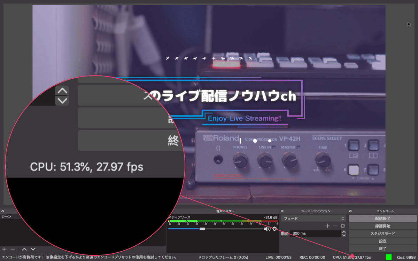Increase transition duration with upper stepper arrow
This screenshot has height=261, width=418.
[344, 231]
